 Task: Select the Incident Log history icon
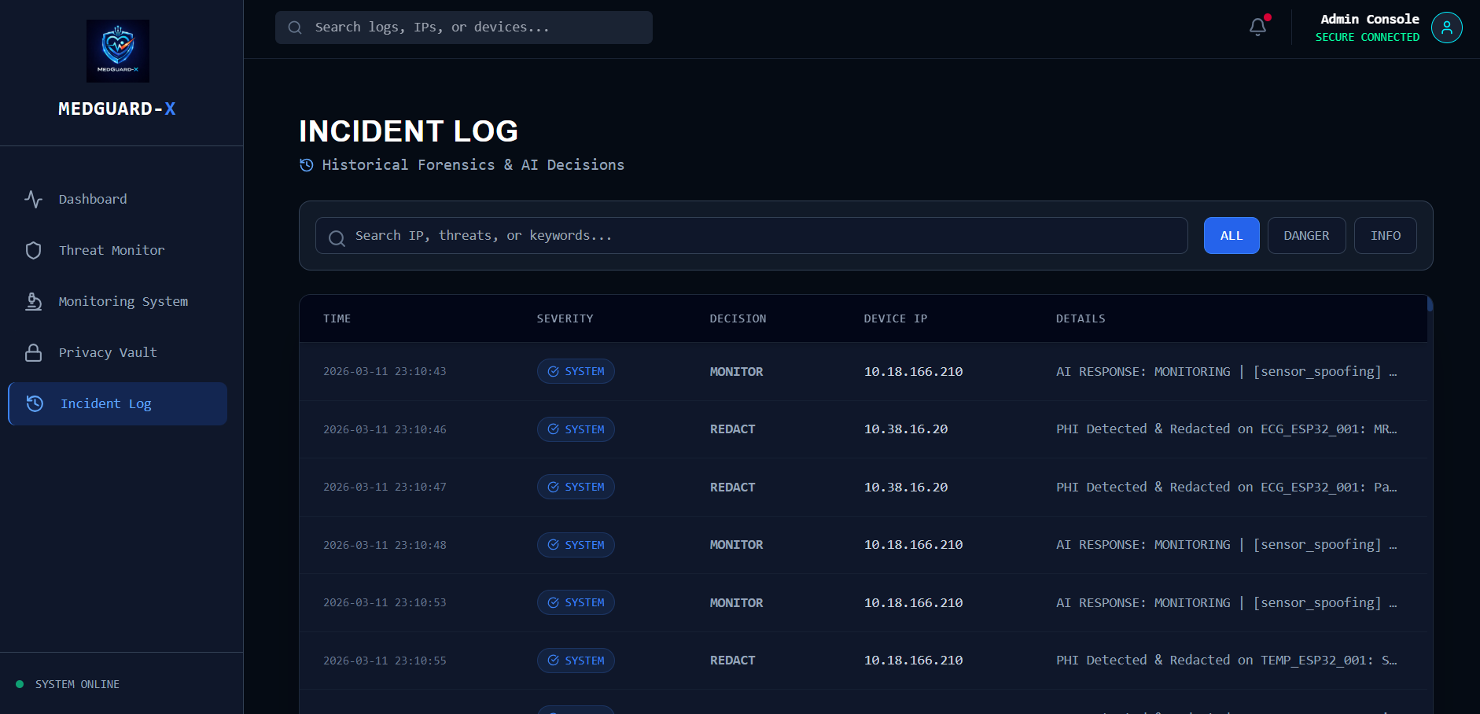click(34, 403)
